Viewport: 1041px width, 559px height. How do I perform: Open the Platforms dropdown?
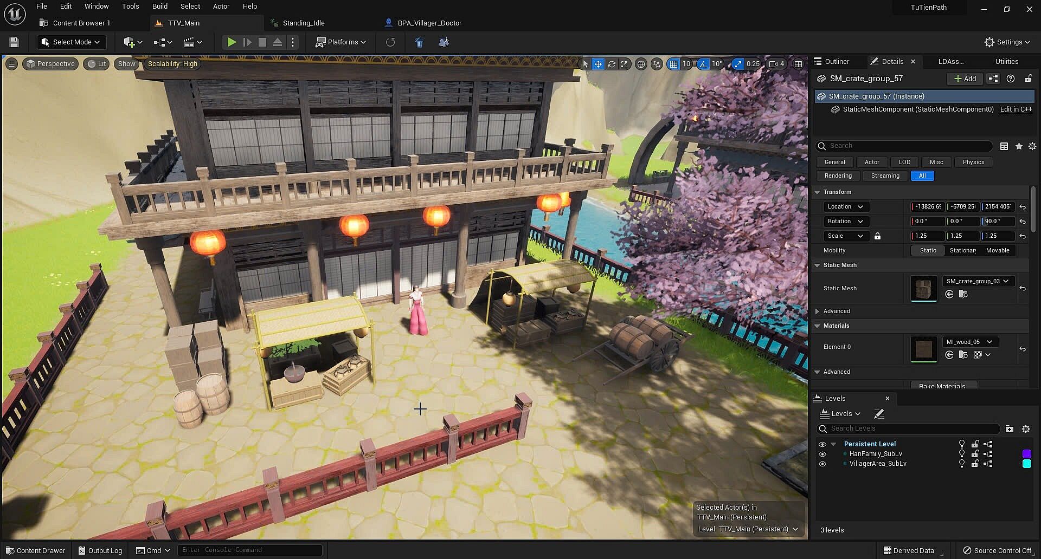click(x=341, y=42)
